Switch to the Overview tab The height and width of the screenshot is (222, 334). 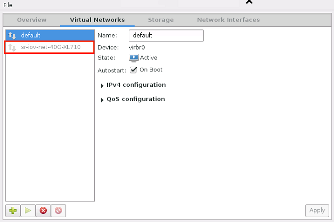[x=31, y=20]
